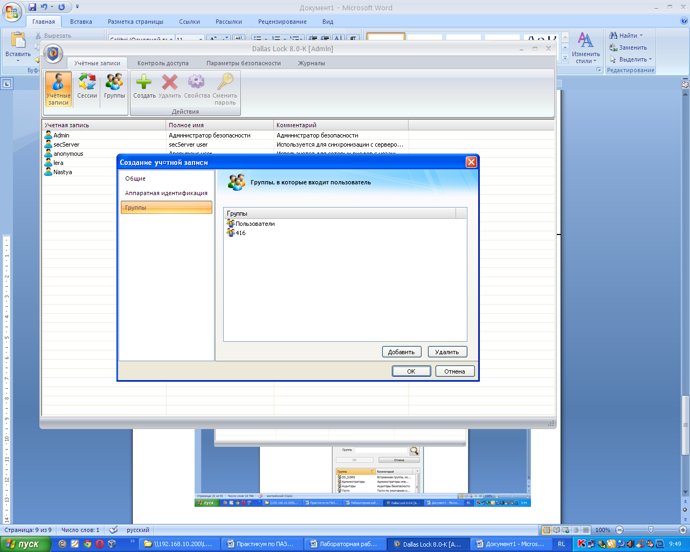The height and width of the screenshot is (552, 690).
Task: Click the Добавить button
Action: coord(402,352)
